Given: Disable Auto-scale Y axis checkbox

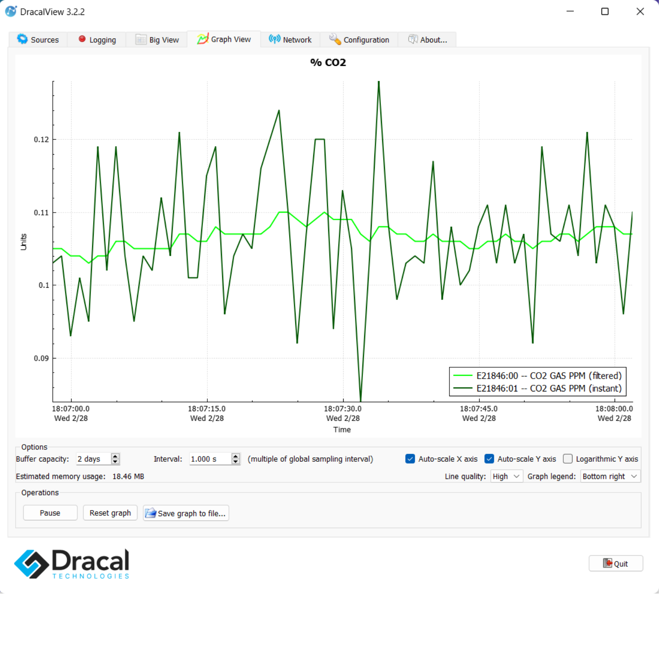Looking at the screenshot, I should click(x=489, y=459).
